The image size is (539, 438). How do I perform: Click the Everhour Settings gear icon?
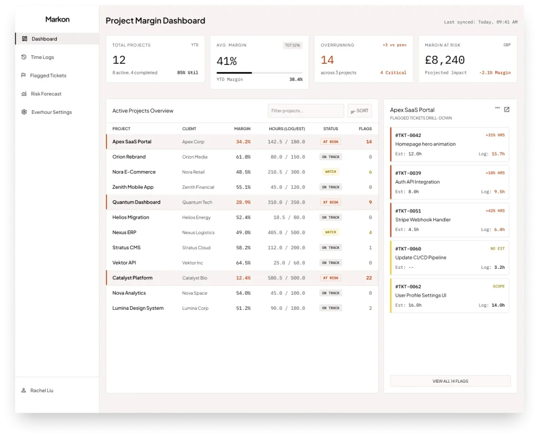pos(24,112)
